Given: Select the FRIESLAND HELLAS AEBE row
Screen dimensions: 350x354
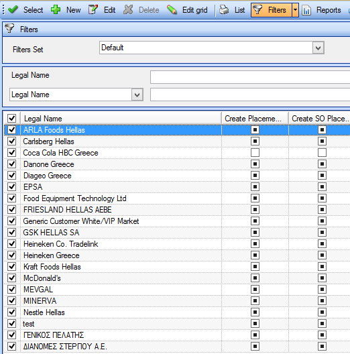Looking at the screenshot, I should point(177,209).
